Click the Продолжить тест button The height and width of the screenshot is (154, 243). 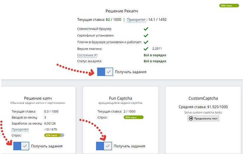(x=203, y=118)
